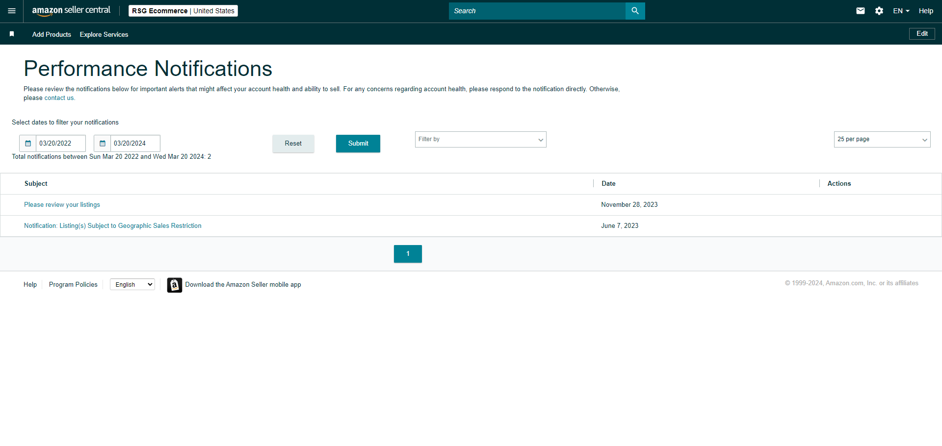Click the June 7, 2023 date cell
Screen dimensions: 942x446
pos(620,226)
